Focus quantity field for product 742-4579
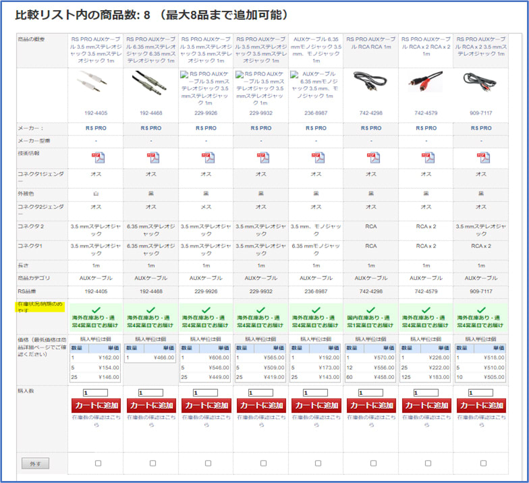 coord(426,393)
